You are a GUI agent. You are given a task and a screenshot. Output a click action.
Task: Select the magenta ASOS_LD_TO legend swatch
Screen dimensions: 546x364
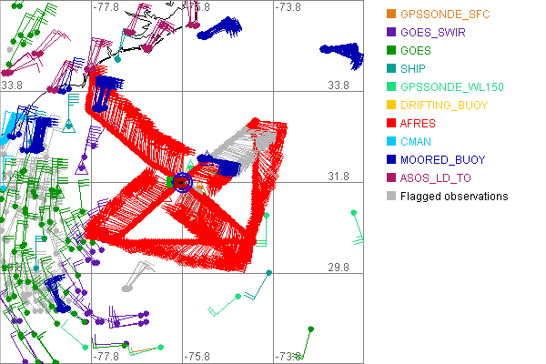click(x=391, y=178)
